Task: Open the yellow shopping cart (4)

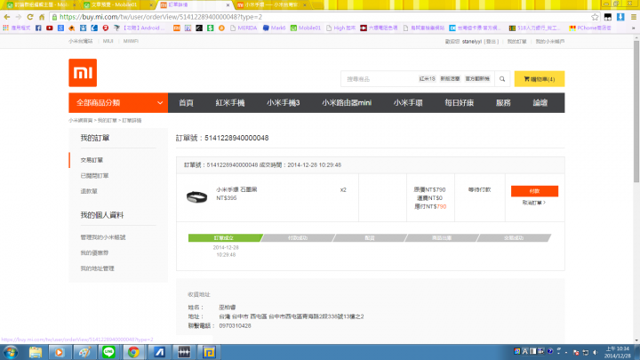Action: click(x=540, y=79)
